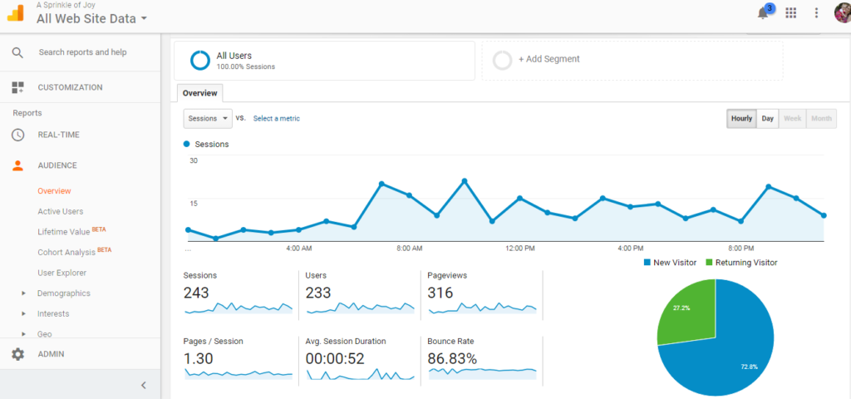Open the All Web Site Data dropdown
The width and height of the screenshot is (851, 399).
click(92, 18)
